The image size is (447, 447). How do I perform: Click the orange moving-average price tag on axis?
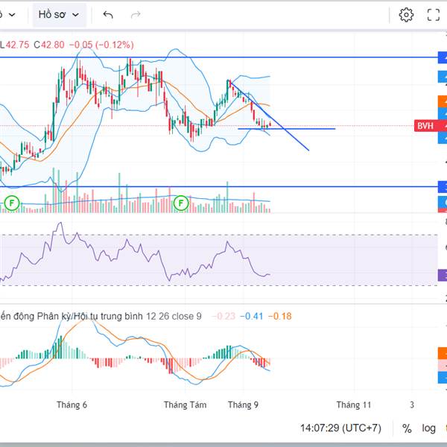(443, 101)
